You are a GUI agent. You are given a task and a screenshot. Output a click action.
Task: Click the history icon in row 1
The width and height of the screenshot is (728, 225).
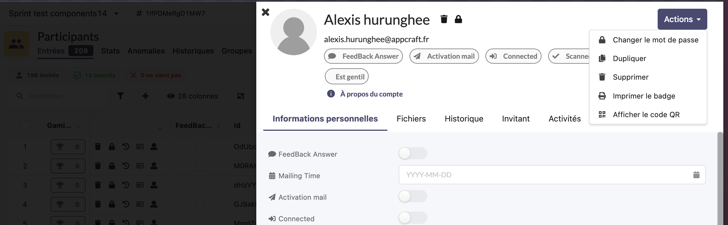point(126,147)
